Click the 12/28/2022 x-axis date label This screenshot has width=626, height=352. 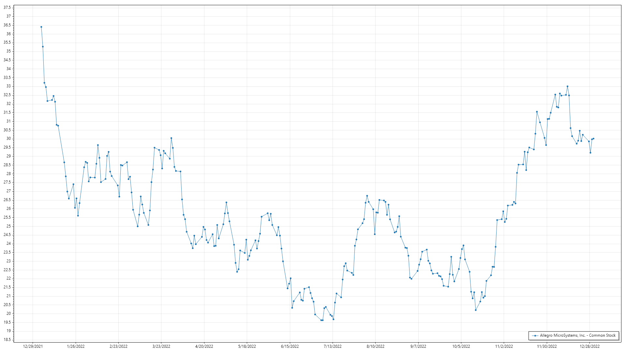click(x=589, y=346)
